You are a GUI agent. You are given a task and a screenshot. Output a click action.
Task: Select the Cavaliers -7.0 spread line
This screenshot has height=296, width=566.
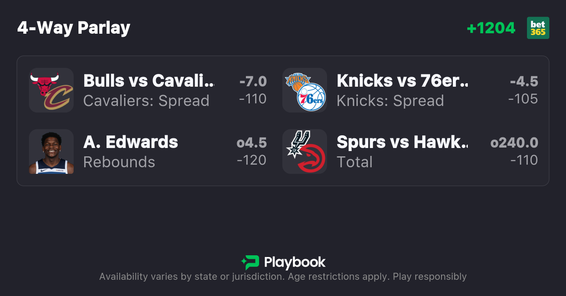click(x=253, y=81)
